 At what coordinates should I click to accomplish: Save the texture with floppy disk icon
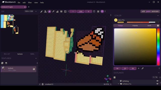[34, 69]
